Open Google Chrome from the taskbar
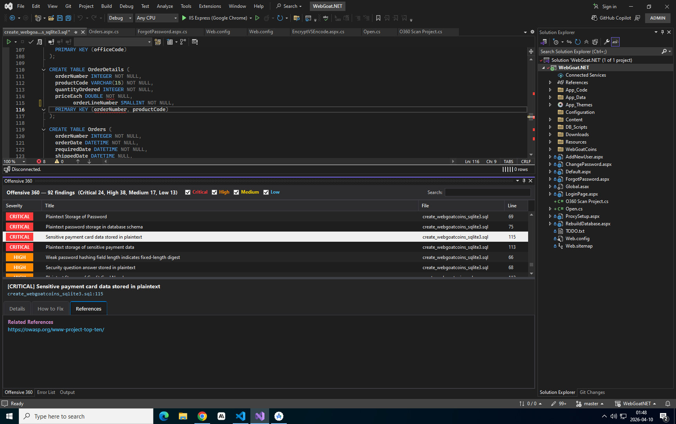Screen dimensions: 676x424 202,416
